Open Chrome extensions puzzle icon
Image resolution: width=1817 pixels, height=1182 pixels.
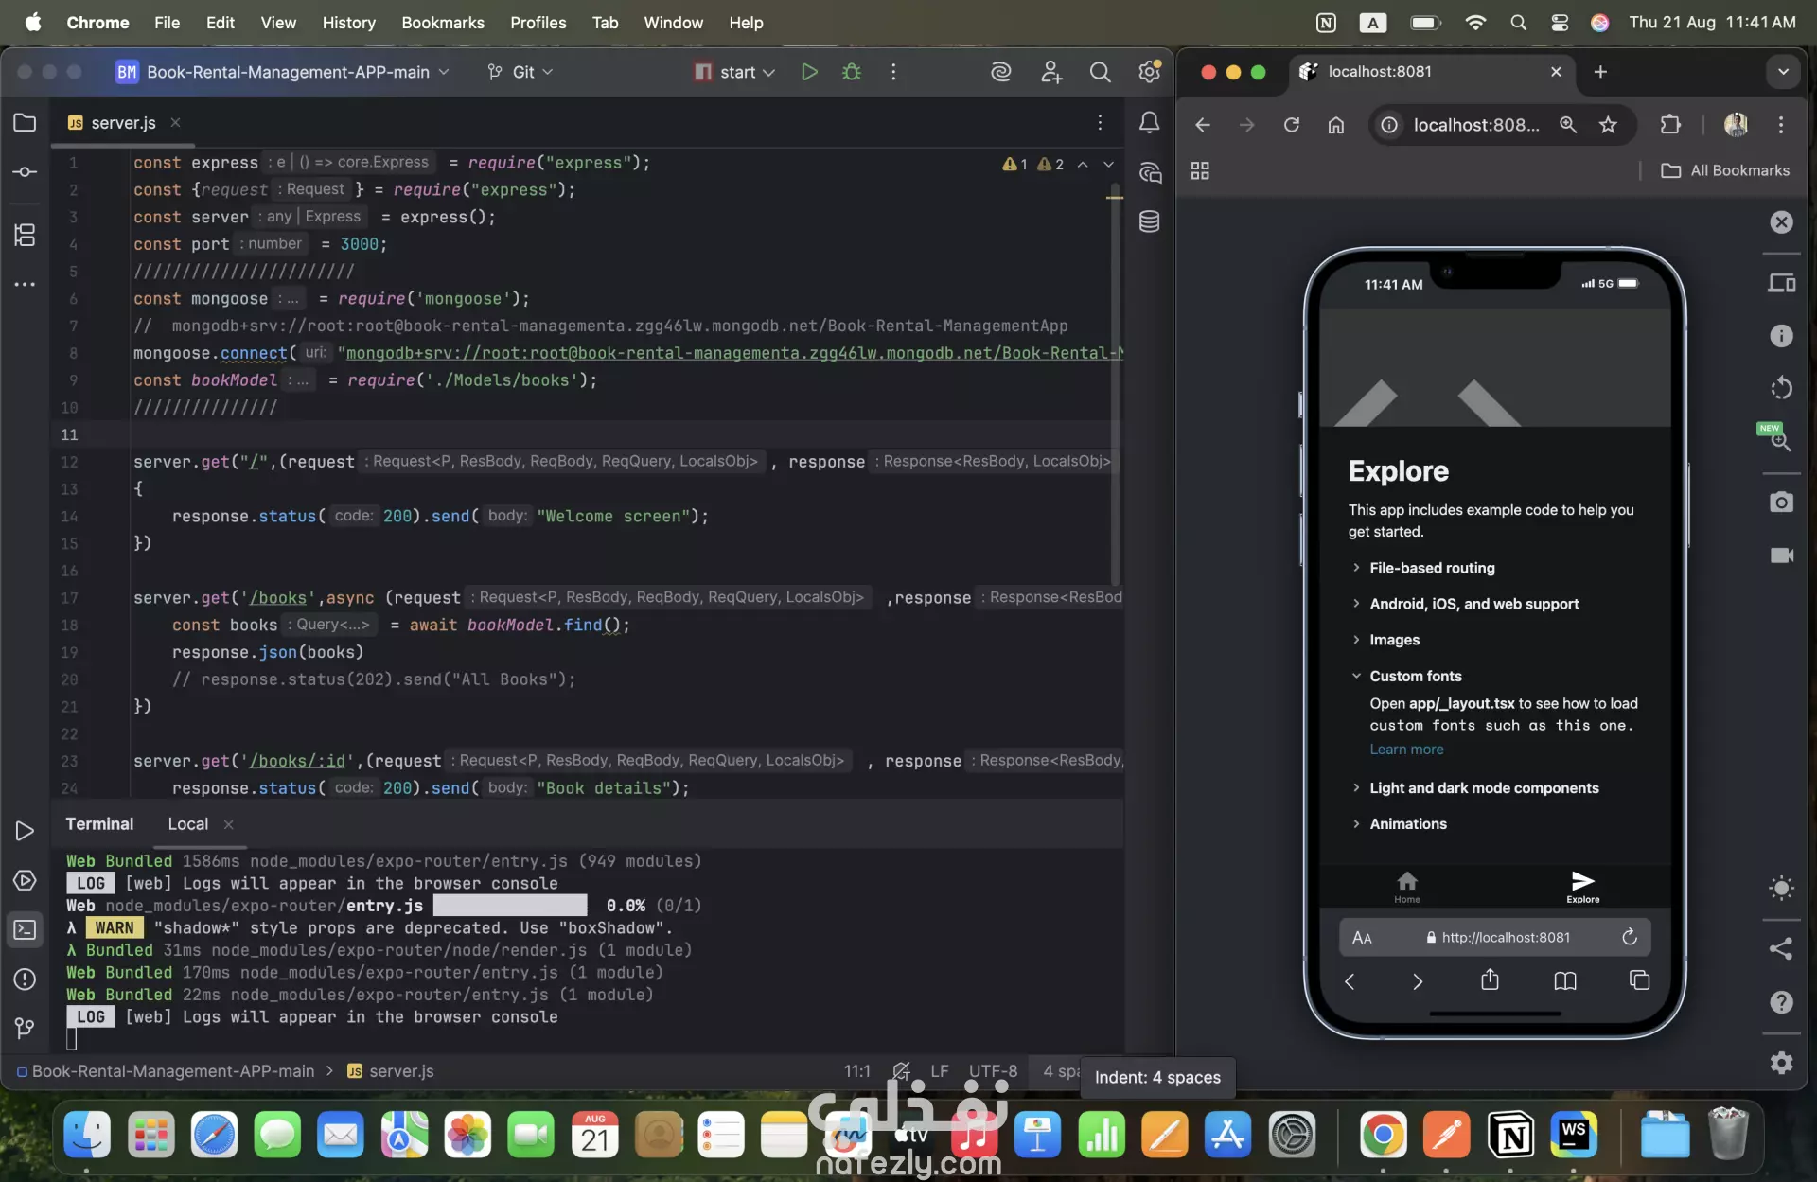[x=1670, y=125]
